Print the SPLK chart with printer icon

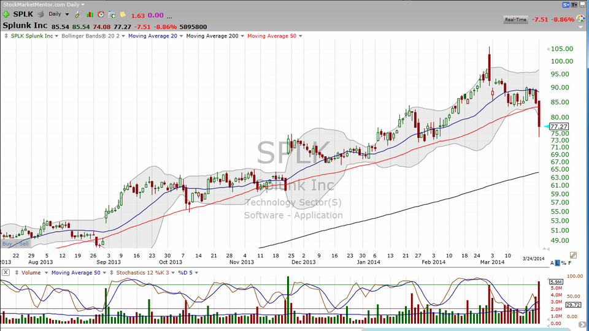click(40, 14)
